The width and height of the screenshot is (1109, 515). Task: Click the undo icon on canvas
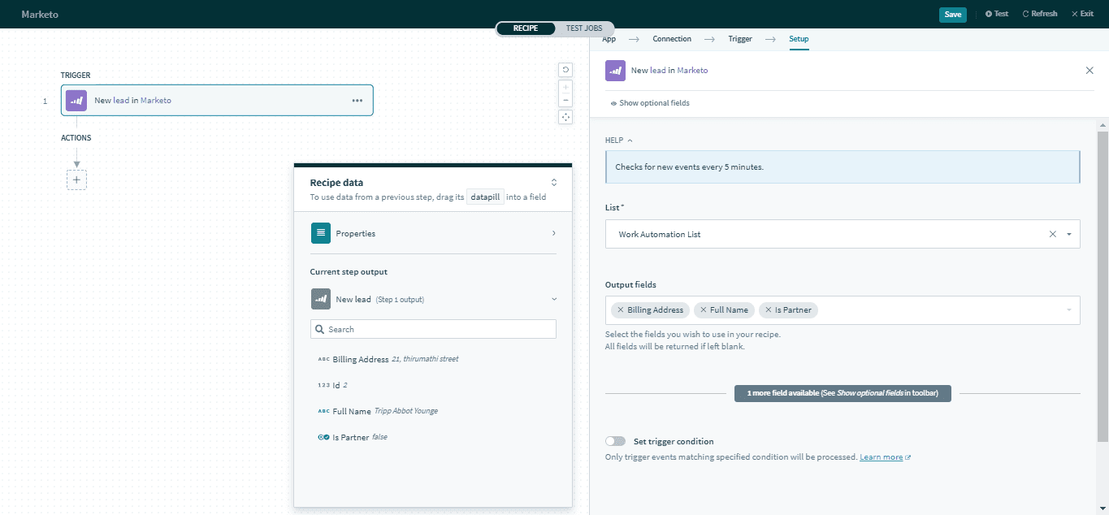566,70
